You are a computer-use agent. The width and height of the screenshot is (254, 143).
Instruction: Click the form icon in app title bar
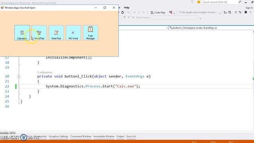pos(2,8)
